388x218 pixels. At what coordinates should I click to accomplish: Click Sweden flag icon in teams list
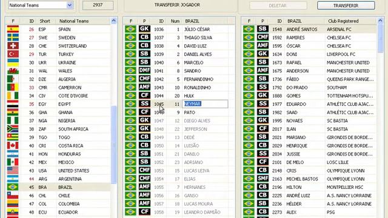(x=13, y=38)
